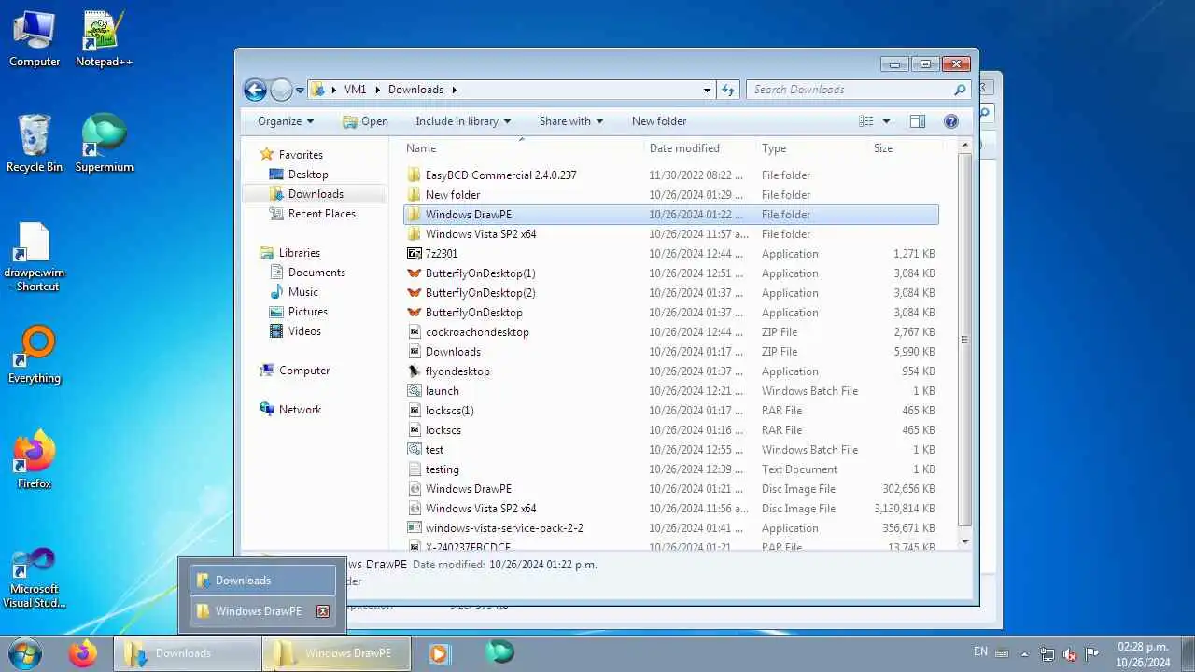Select Downloads in the navigation pane
The height and width of the screenshot is (672, 1195).
click(316, 194)
